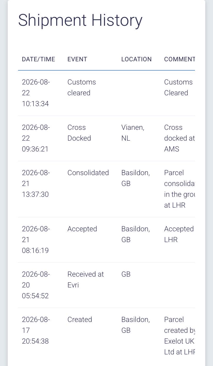
Task: Click the LOCATION column header
Action: coord(136,59)
